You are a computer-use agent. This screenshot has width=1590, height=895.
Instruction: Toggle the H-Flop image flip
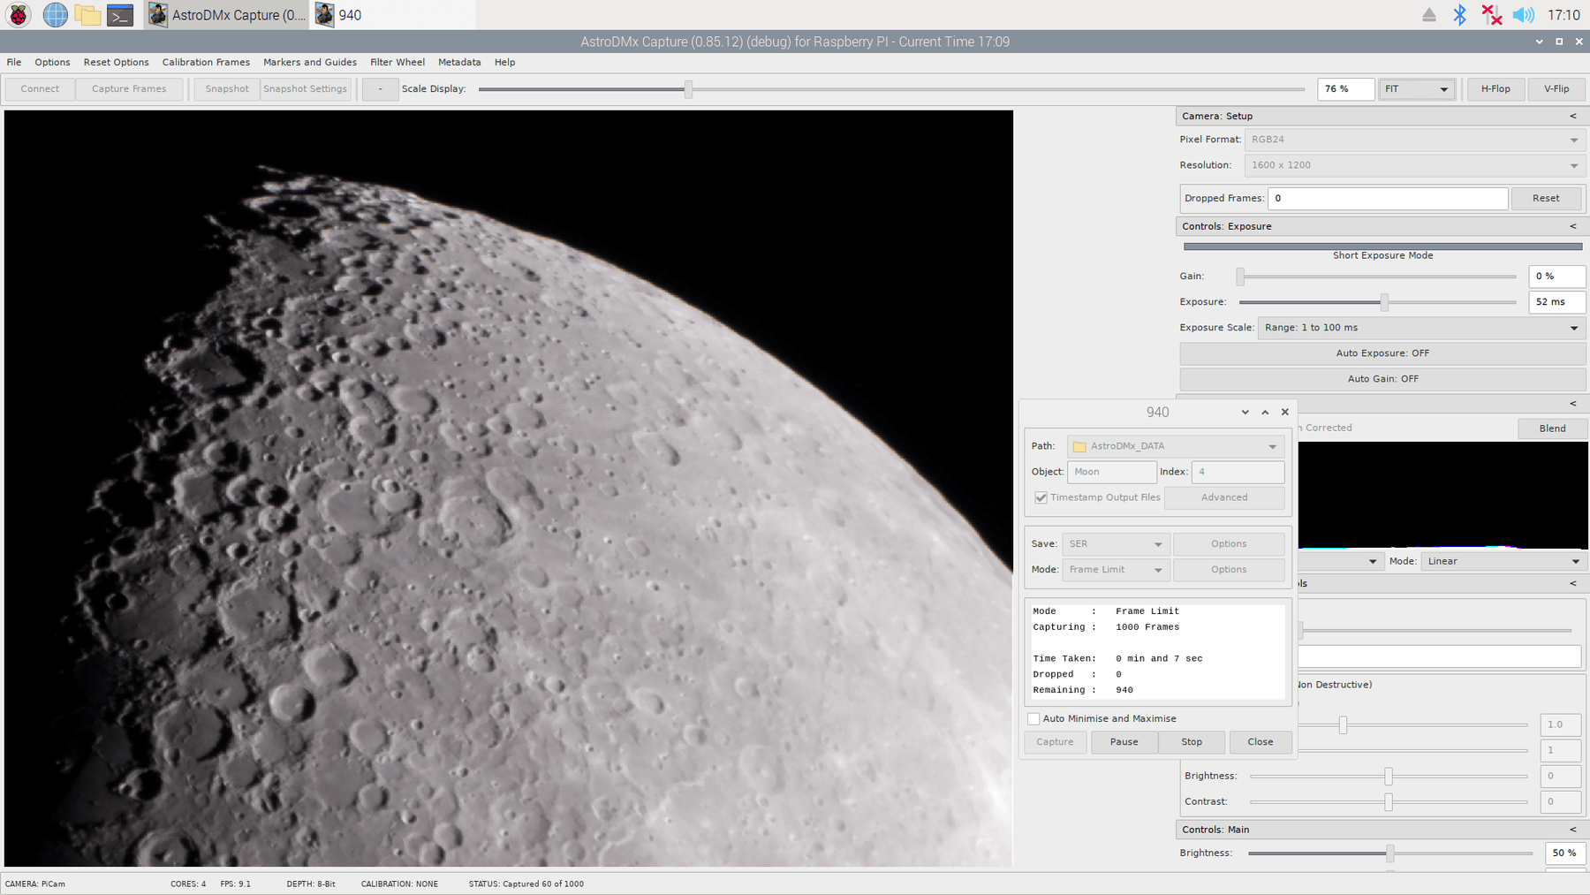[x=1495, y=88]
